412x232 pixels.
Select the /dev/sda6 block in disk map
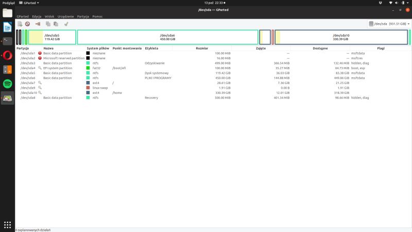(x=168, y=37)
